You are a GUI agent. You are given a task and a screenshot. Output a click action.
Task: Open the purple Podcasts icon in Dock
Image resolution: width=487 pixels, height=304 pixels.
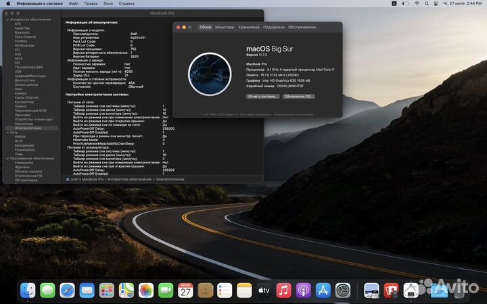(x=304, y=290)
